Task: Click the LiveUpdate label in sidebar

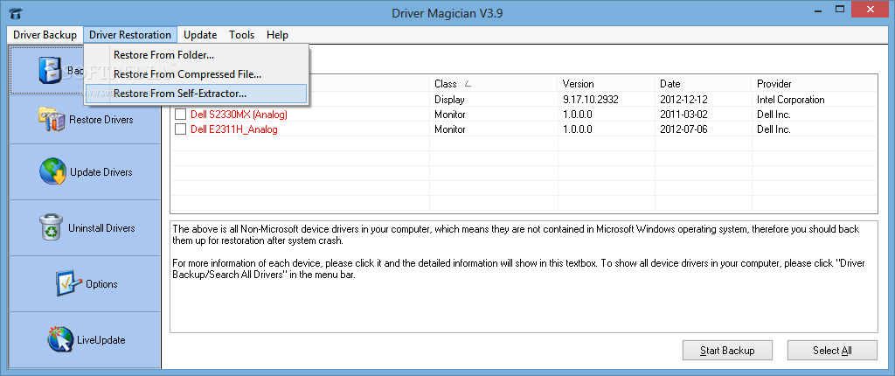Action: coord(101,340)
